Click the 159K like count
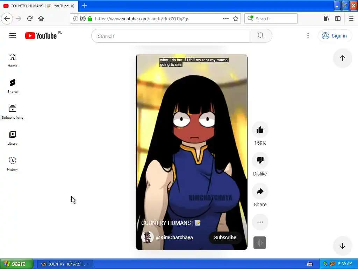The height and width of the screenshot is (269, 358). (260, 143)
